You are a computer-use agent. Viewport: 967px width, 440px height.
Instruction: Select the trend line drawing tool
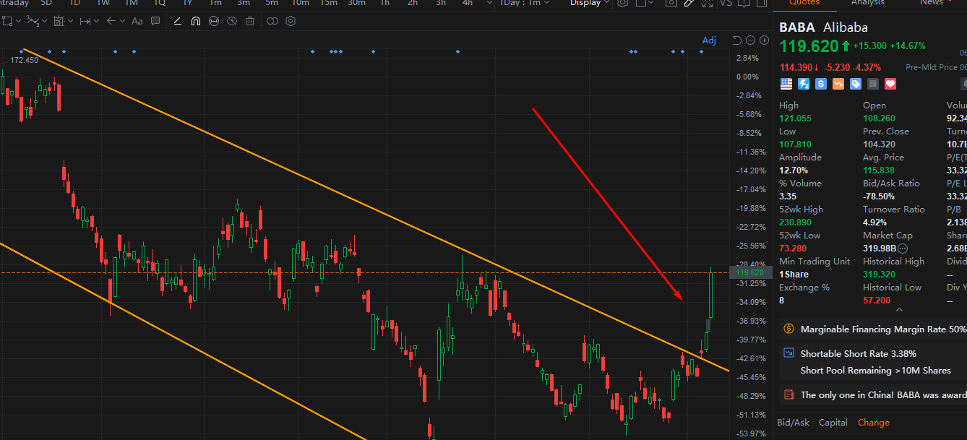pos(178,21)
